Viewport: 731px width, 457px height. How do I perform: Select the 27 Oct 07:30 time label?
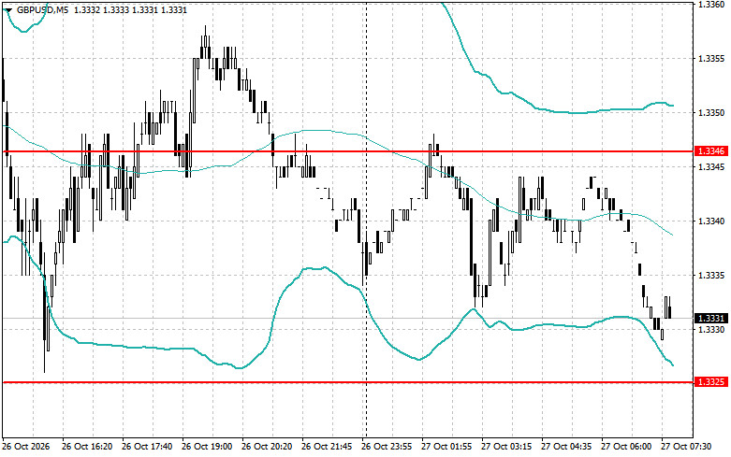coord(686,447)
